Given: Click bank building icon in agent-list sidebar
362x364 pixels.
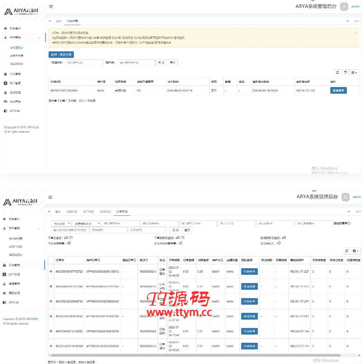Looking at the screenshot, I should tap(5, 93).
